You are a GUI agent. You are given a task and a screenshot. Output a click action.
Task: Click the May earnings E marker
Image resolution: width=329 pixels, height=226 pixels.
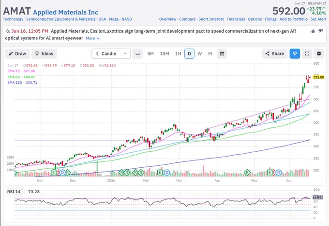pyautogui.click(x=269, y=173)
